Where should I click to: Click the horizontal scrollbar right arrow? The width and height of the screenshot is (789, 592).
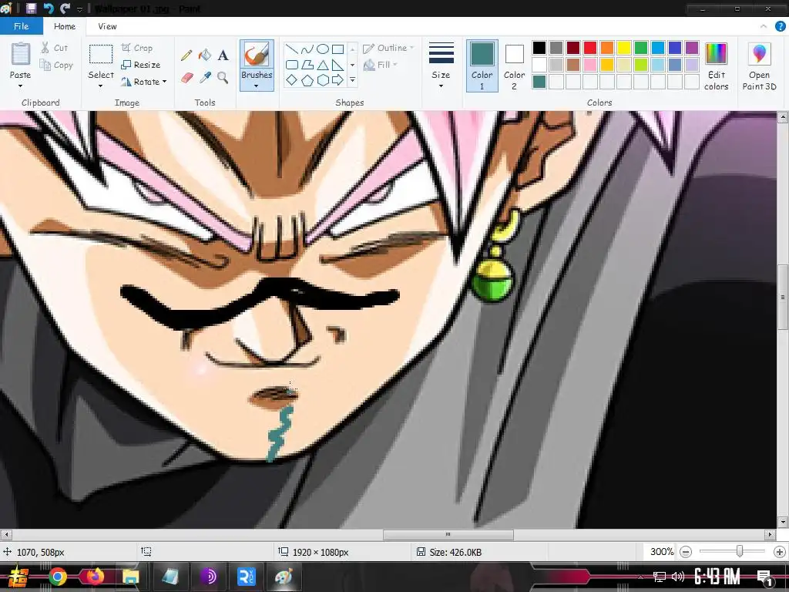point(770,534)
